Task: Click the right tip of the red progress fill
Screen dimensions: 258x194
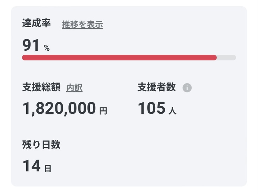Action: pyautogui.click(x=215, y=58)
